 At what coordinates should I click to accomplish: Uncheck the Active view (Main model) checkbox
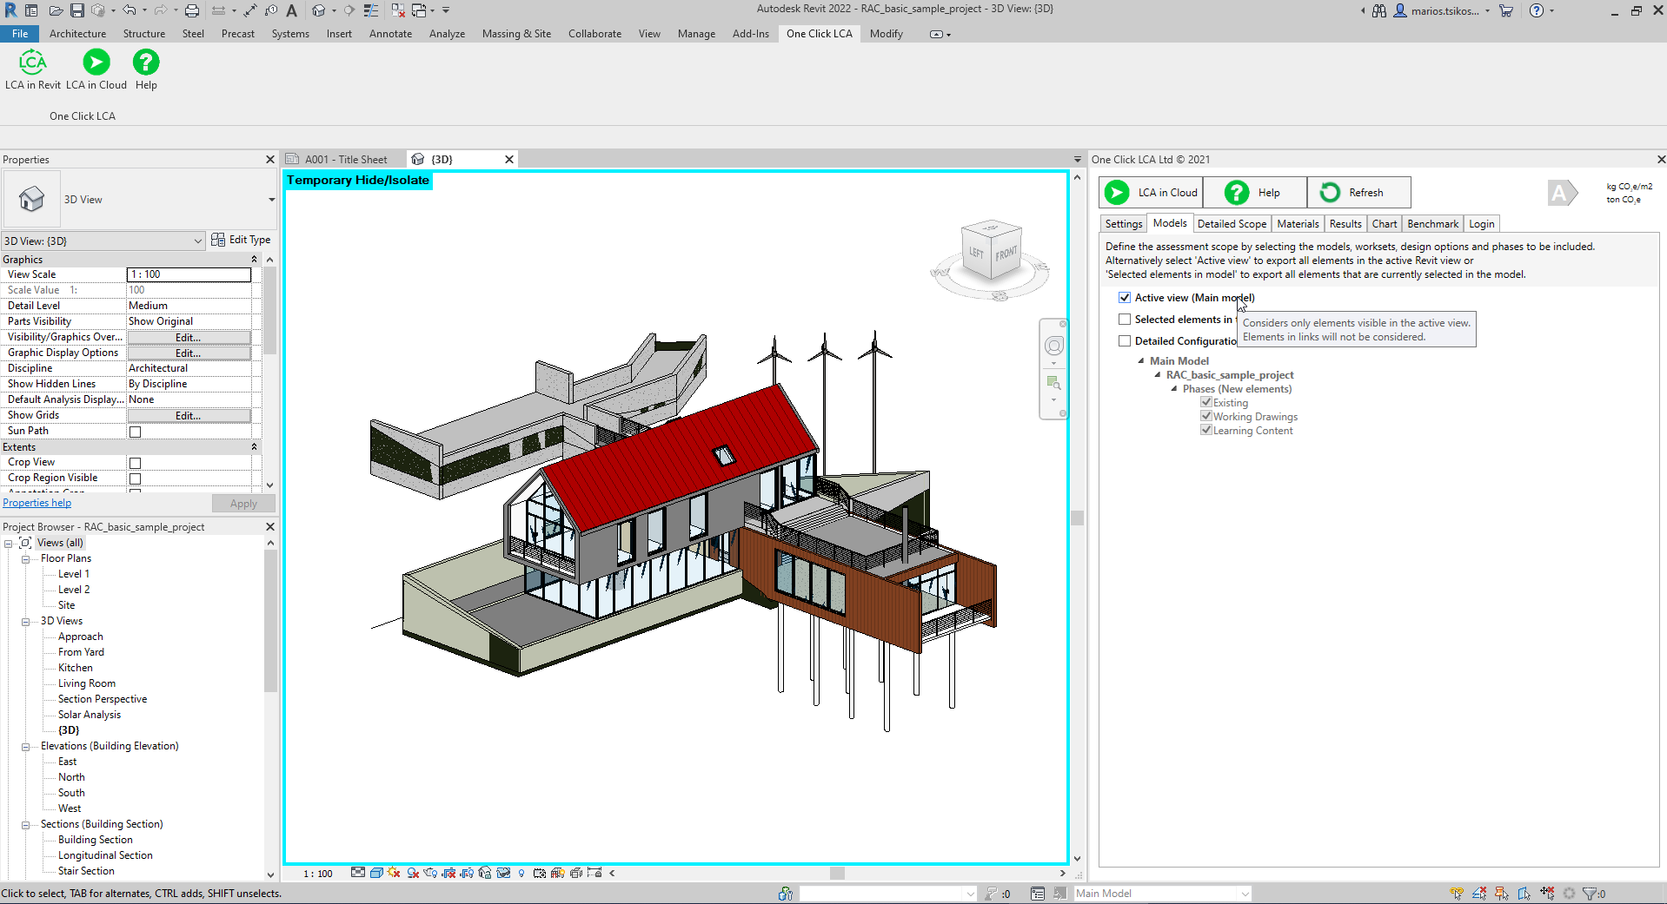point(1125,298)
